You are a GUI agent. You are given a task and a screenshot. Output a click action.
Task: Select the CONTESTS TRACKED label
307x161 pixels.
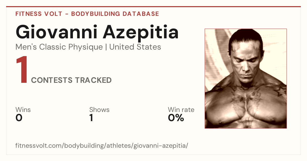pyautogui.click(x=71, y=80)
